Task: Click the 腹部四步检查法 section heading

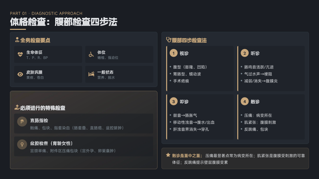Action: pyautogui.click(x=189, y=40)
